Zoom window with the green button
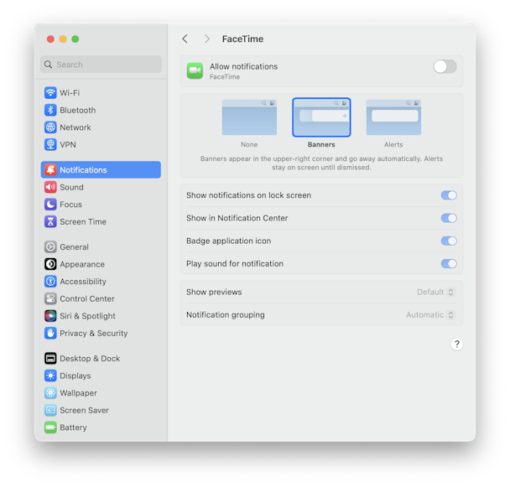This screenshot has width=510, height=487. 75,39
